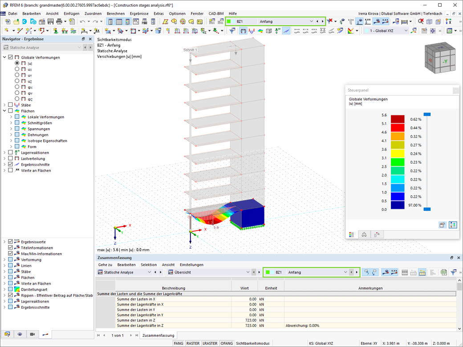Go to next load case arrow in top toolbar
The height and width of the screenshot is (347, 463).
(322, 21)
